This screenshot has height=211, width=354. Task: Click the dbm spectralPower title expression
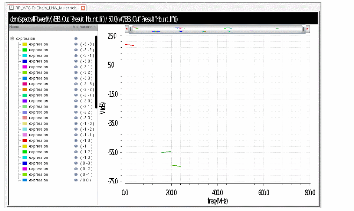click(94, 19)
